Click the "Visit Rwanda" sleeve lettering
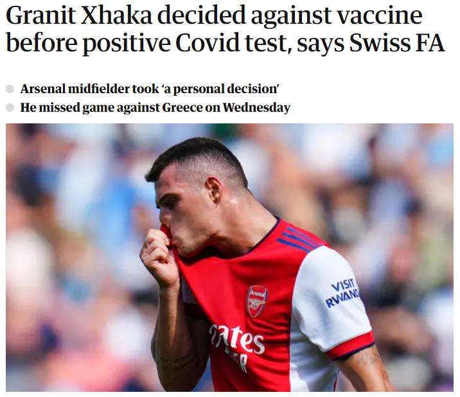460x397 pixels. (341, 294)
